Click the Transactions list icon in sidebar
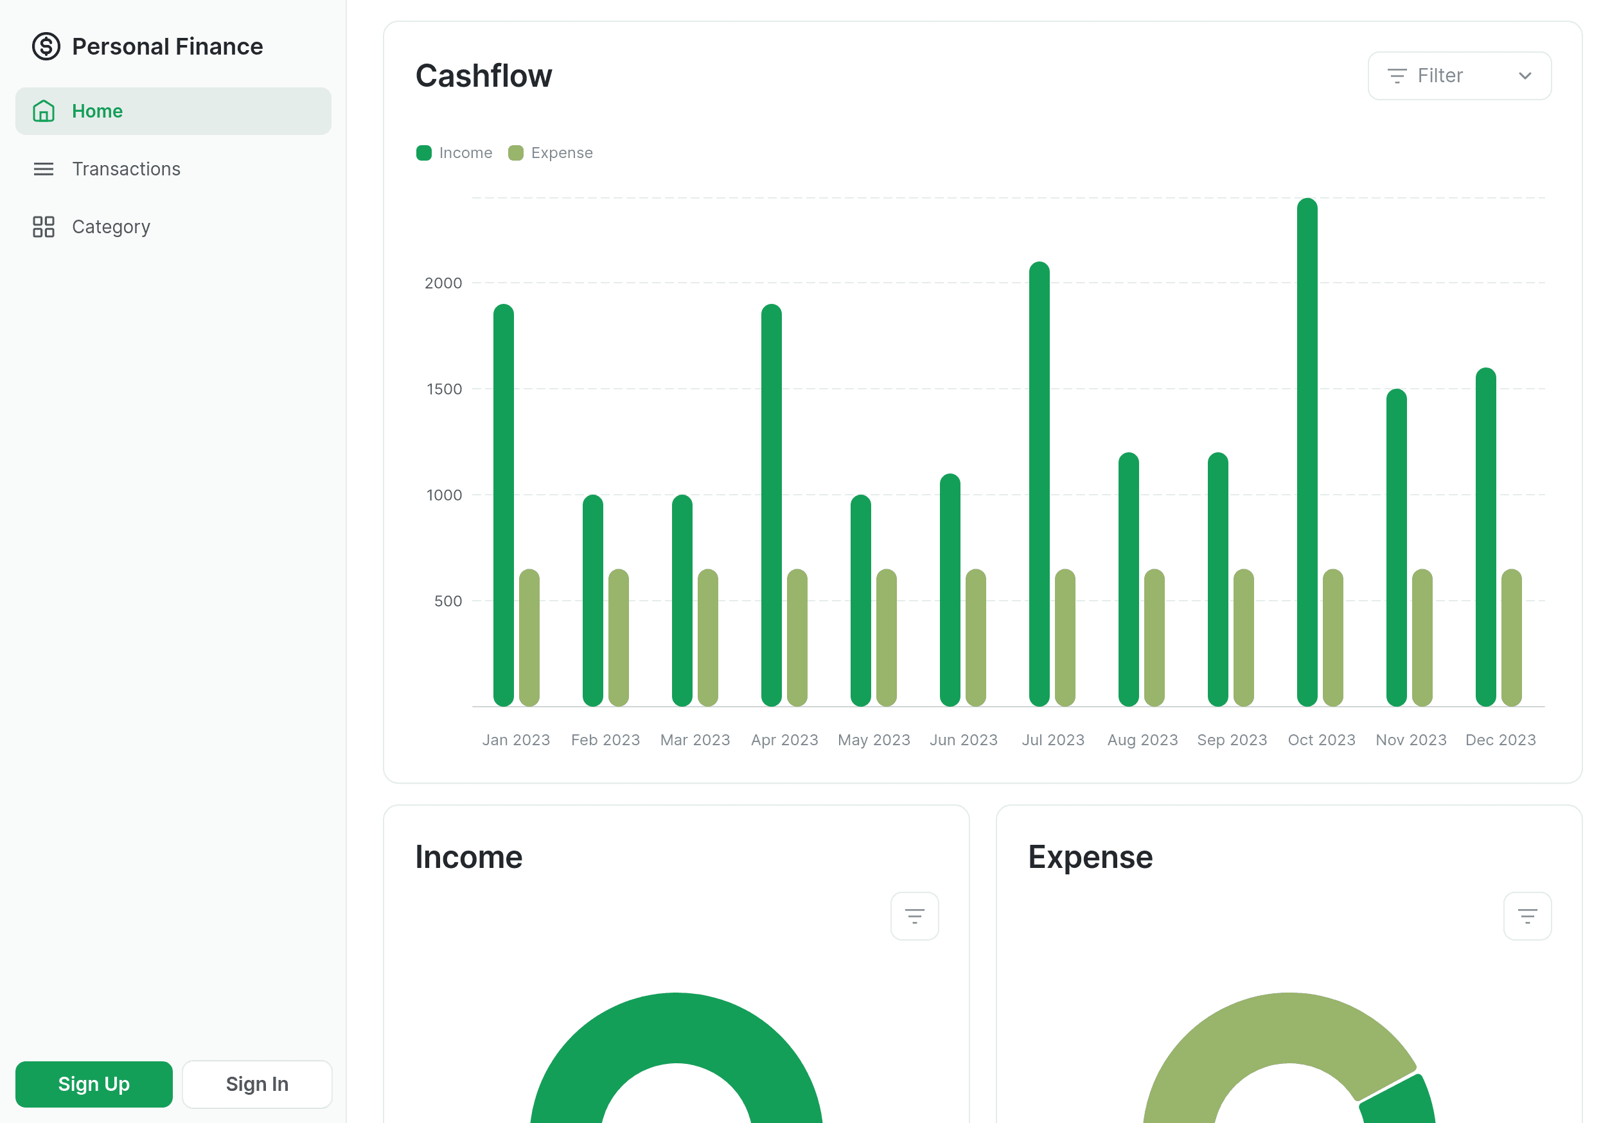The width and height of the screenshot is (1619, 1123). (x=44, y=169)
